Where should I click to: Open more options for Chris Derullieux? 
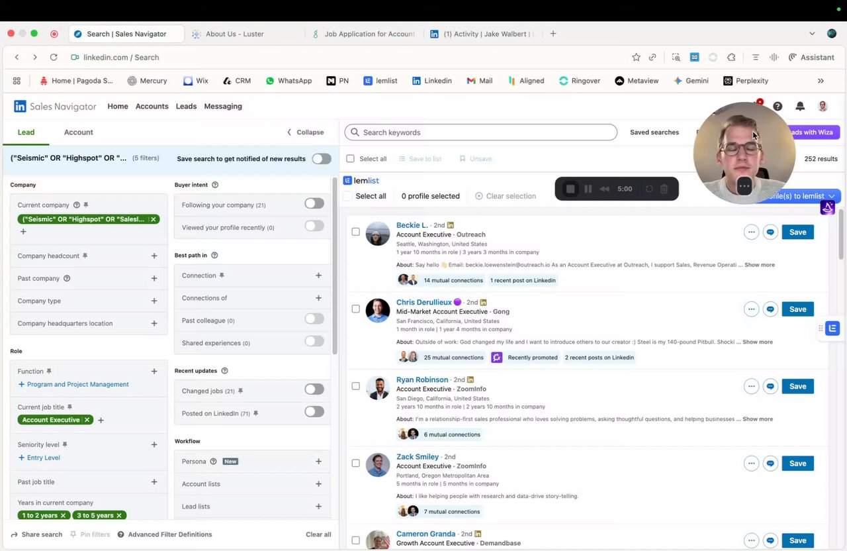tap(751, 309)
